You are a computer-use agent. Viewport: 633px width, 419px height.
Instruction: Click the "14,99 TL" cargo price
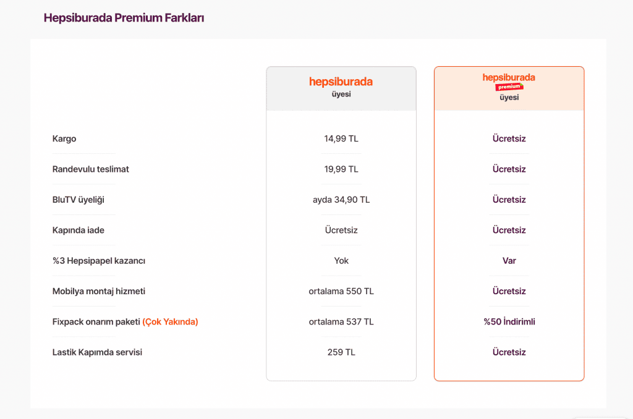pyautogui.click(x=341, y=139)
